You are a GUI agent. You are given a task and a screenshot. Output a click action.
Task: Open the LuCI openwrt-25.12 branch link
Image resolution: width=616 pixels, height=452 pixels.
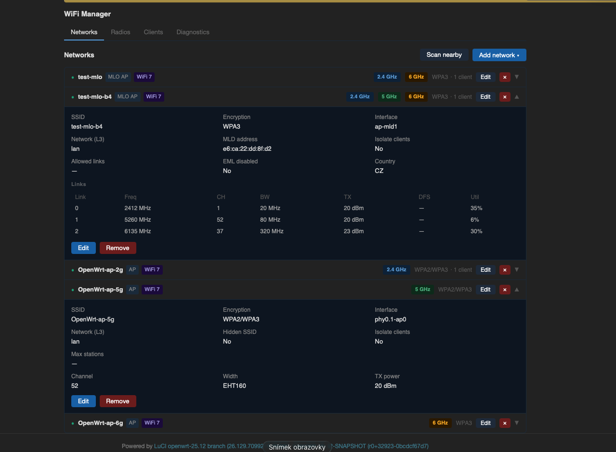pyautogui.click(x=209, y=446)
